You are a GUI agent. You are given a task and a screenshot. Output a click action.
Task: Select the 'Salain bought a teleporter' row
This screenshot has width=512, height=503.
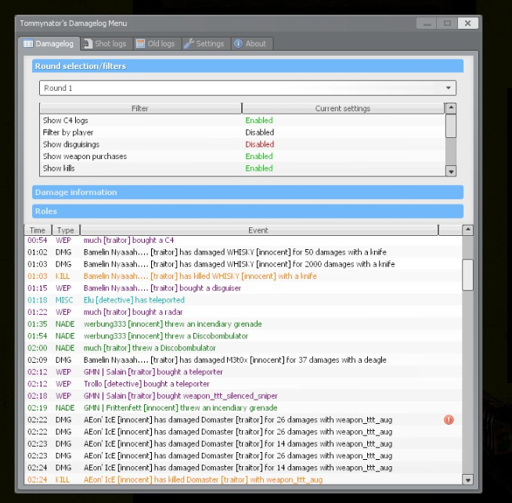[243, 372]
